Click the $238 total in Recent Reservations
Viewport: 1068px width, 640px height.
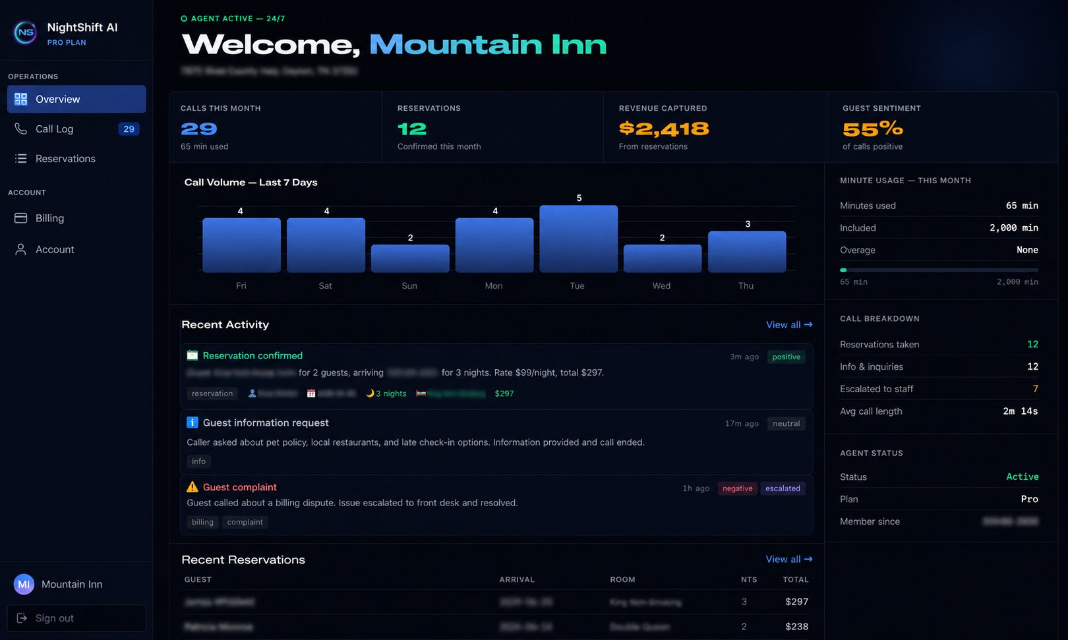pyautogui.click(x=796, y=626)
